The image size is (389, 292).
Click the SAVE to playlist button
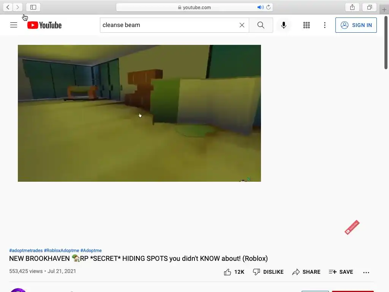341,272
